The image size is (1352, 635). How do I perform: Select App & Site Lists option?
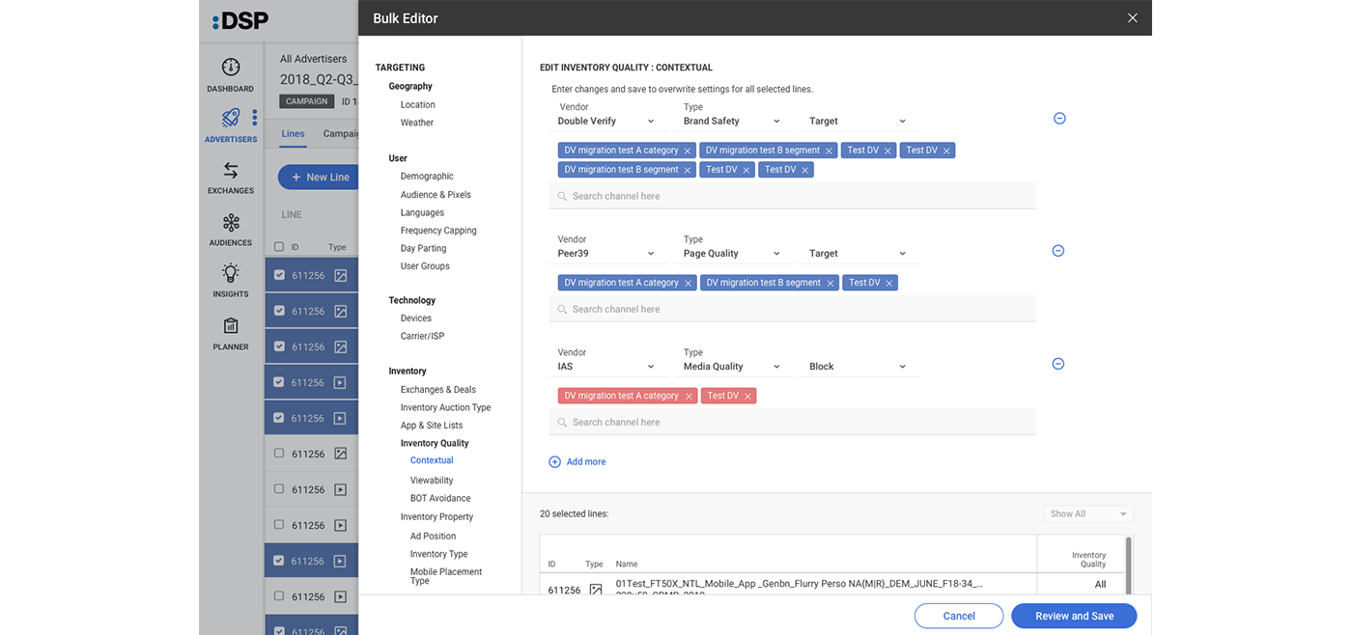pos(432,426)
